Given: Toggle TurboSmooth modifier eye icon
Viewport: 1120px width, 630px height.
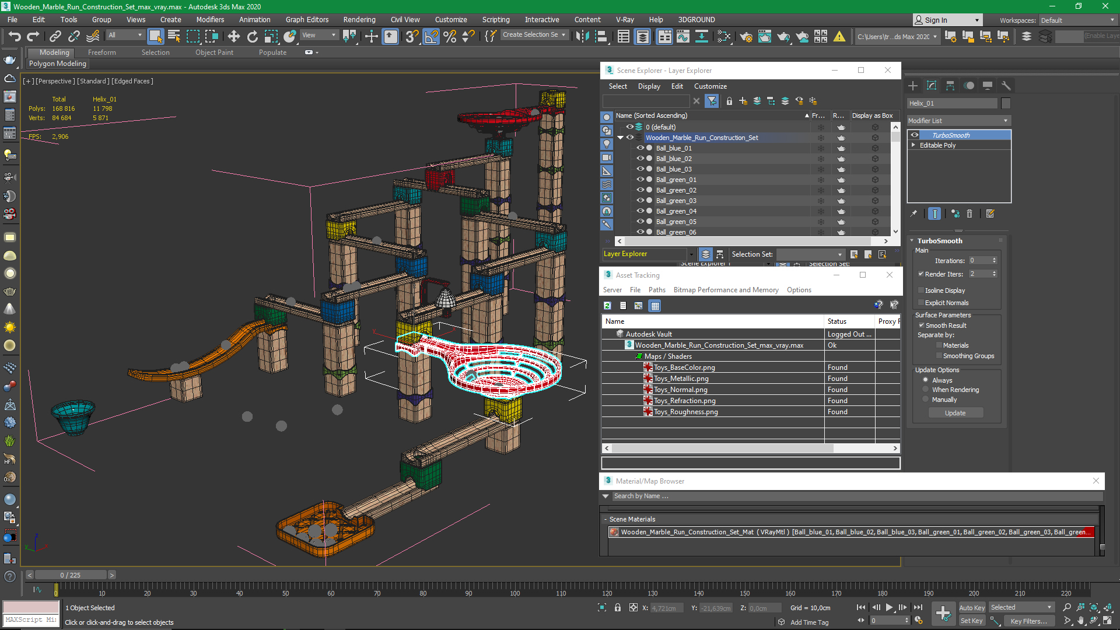Looking at the screenshot, I should (x=915, y=135).
